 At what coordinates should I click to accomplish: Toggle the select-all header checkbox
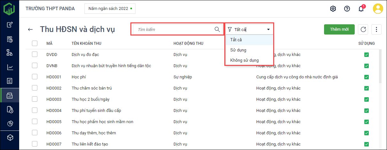(x=35, y=43)
